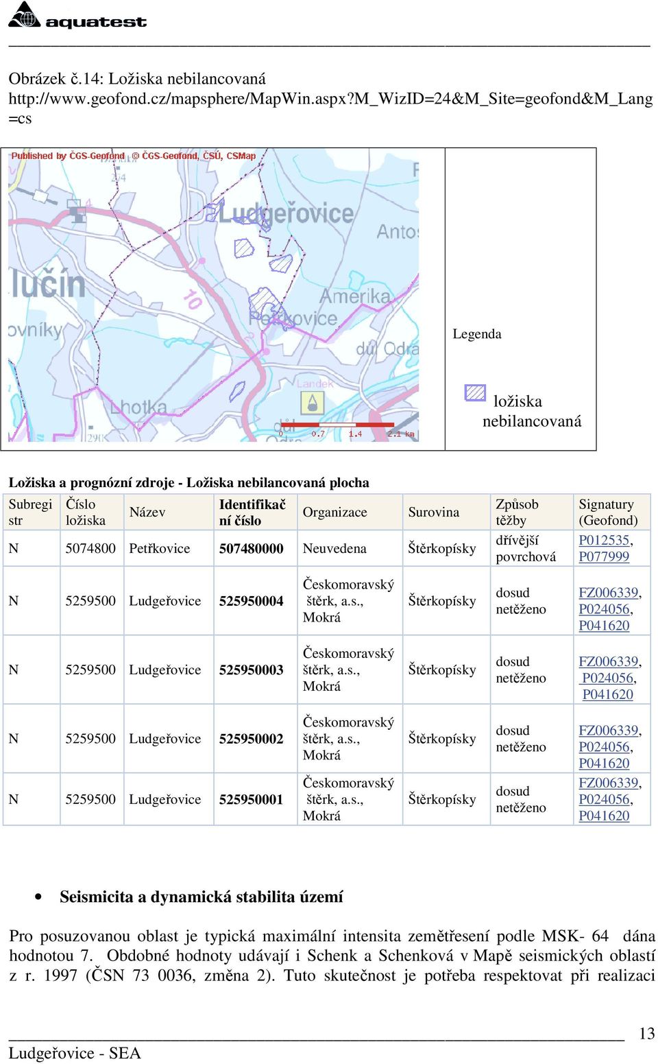Open FZ006339 link in row 525950004

click(609, 592)
